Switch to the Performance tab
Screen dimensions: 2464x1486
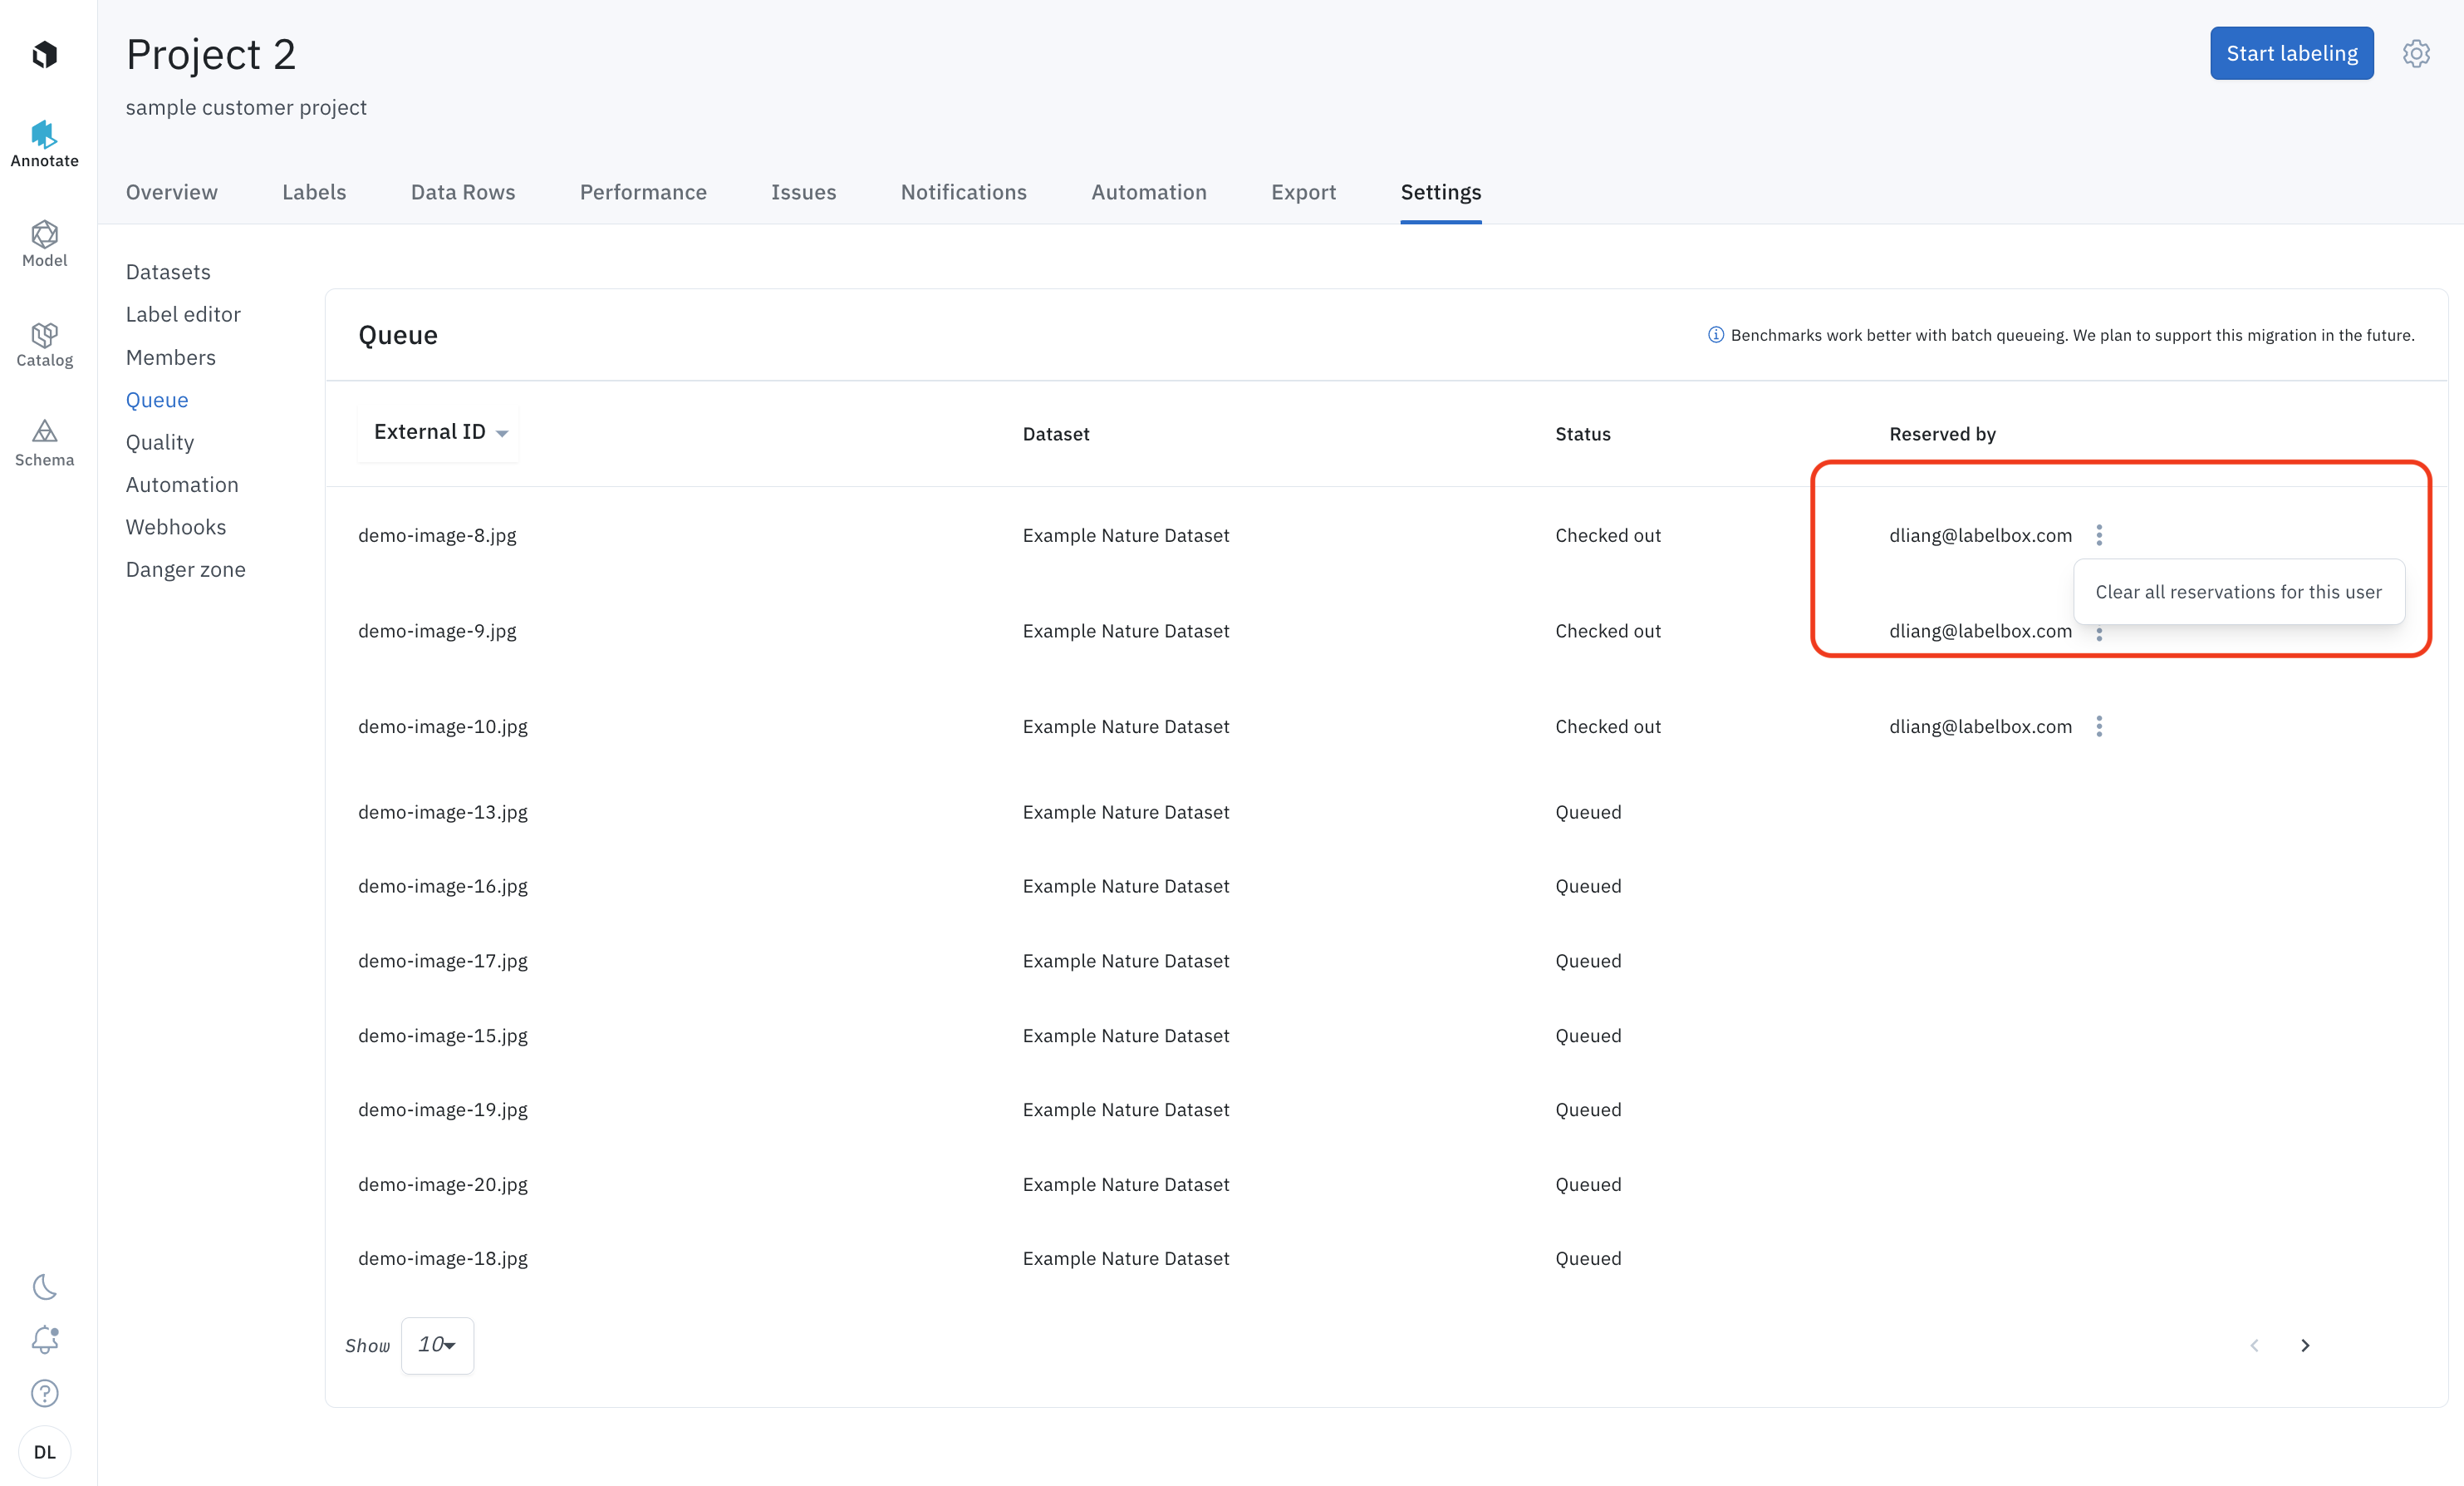coord(643,192)
